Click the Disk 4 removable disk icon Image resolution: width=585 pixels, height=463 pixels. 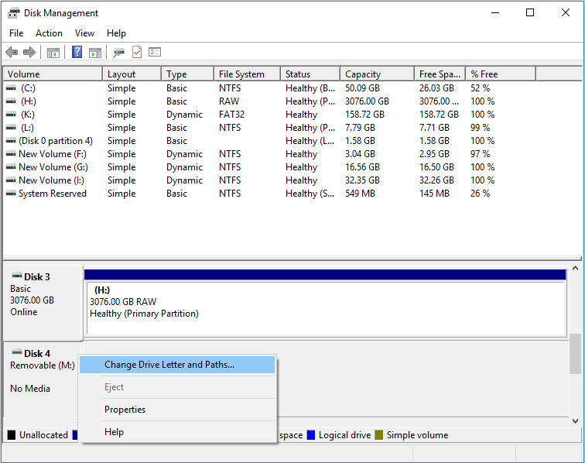pyautogui.click(x=17, y=352)
